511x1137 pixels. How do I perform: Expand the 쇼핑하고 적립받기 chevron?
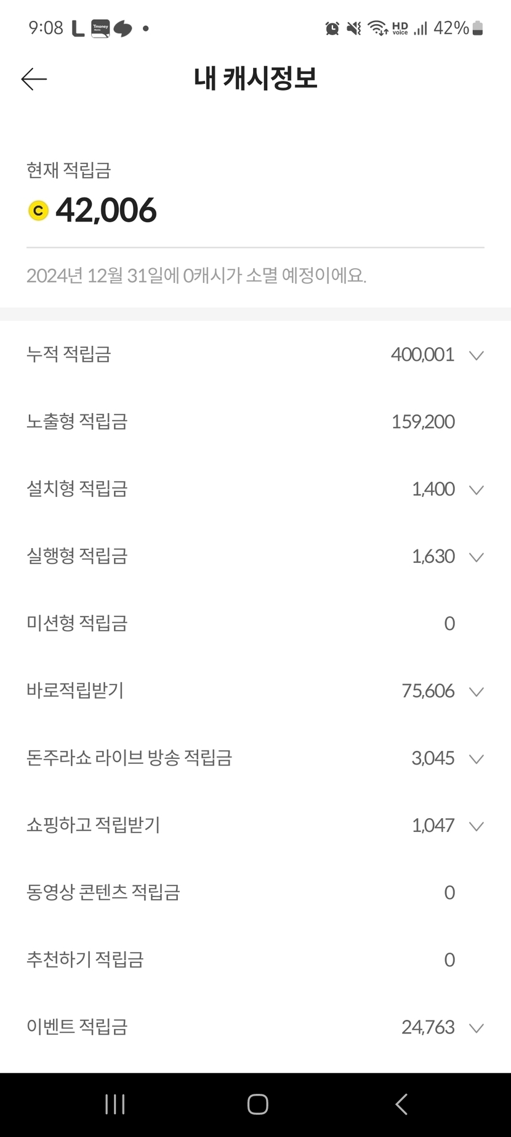476,826
